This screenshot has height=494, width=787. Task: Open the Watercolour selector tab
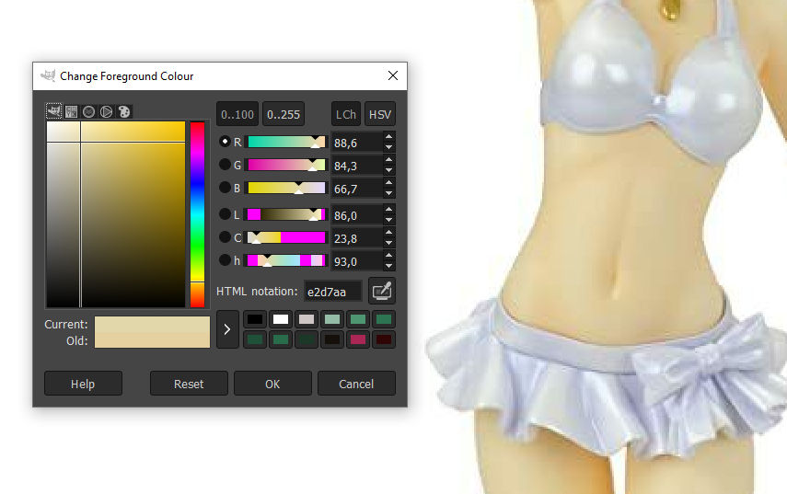(x=88, y=111)
